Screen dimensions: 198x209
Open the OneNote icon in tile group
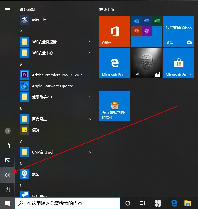[x=147, y=31]
